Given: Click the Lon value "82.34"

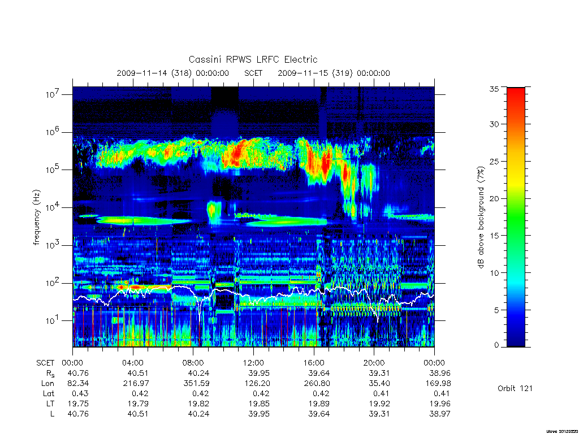Looking at the screenshot, I should click(78, 384).
